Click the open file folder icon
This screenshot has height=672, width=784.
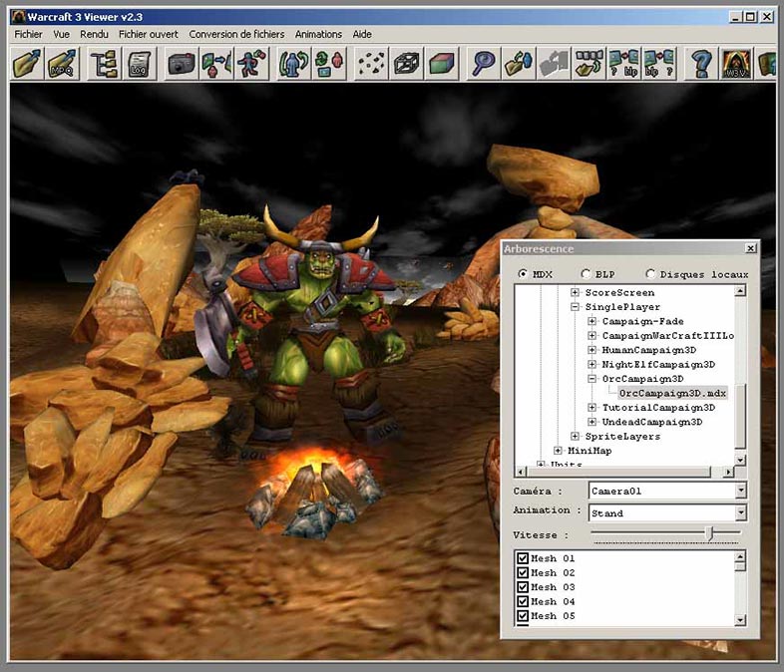click(x=27, y=63)
